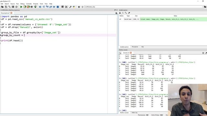This screenshot has height=116, width=207.
Task: Click the Save all files icon
Action: 9,7
